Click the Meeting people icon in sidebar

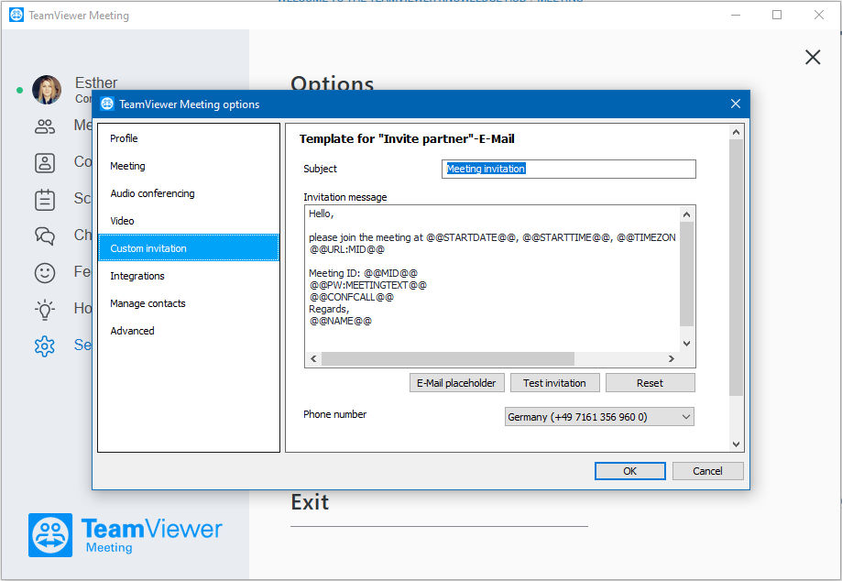45,126
